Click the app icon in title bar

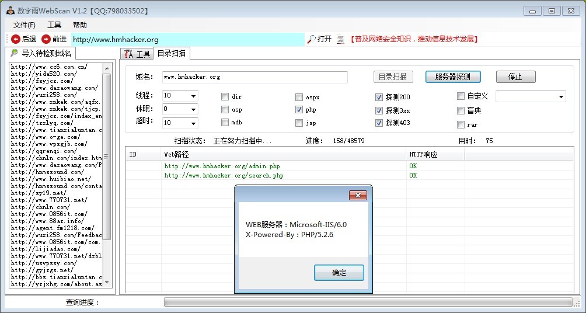(10, 11)
